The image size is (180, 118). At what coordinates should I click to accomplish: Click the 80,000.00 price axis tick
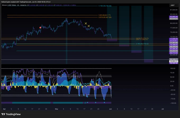click(x=174, y=23)
